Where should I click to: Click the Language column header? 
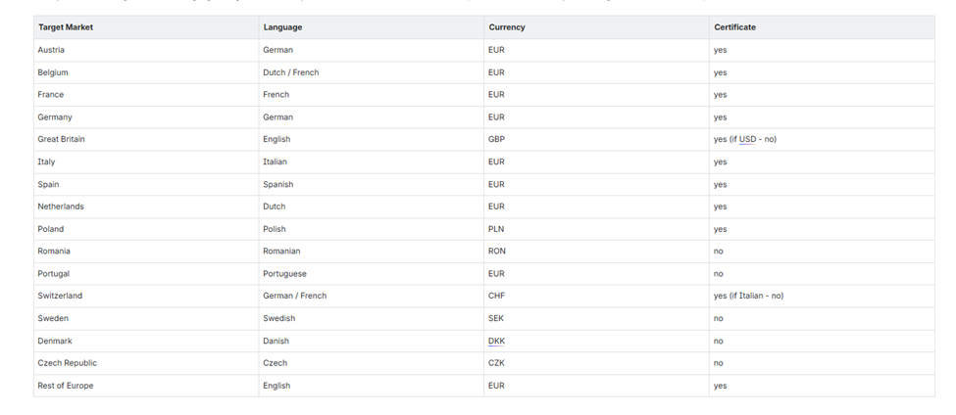[282, 27]
